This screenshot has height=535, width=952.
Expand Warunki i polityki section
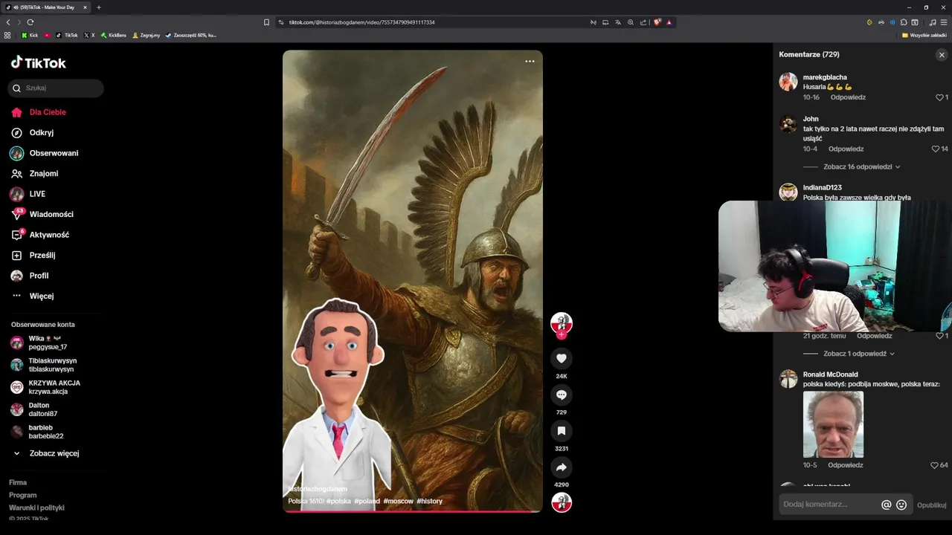tap(36, 508)
